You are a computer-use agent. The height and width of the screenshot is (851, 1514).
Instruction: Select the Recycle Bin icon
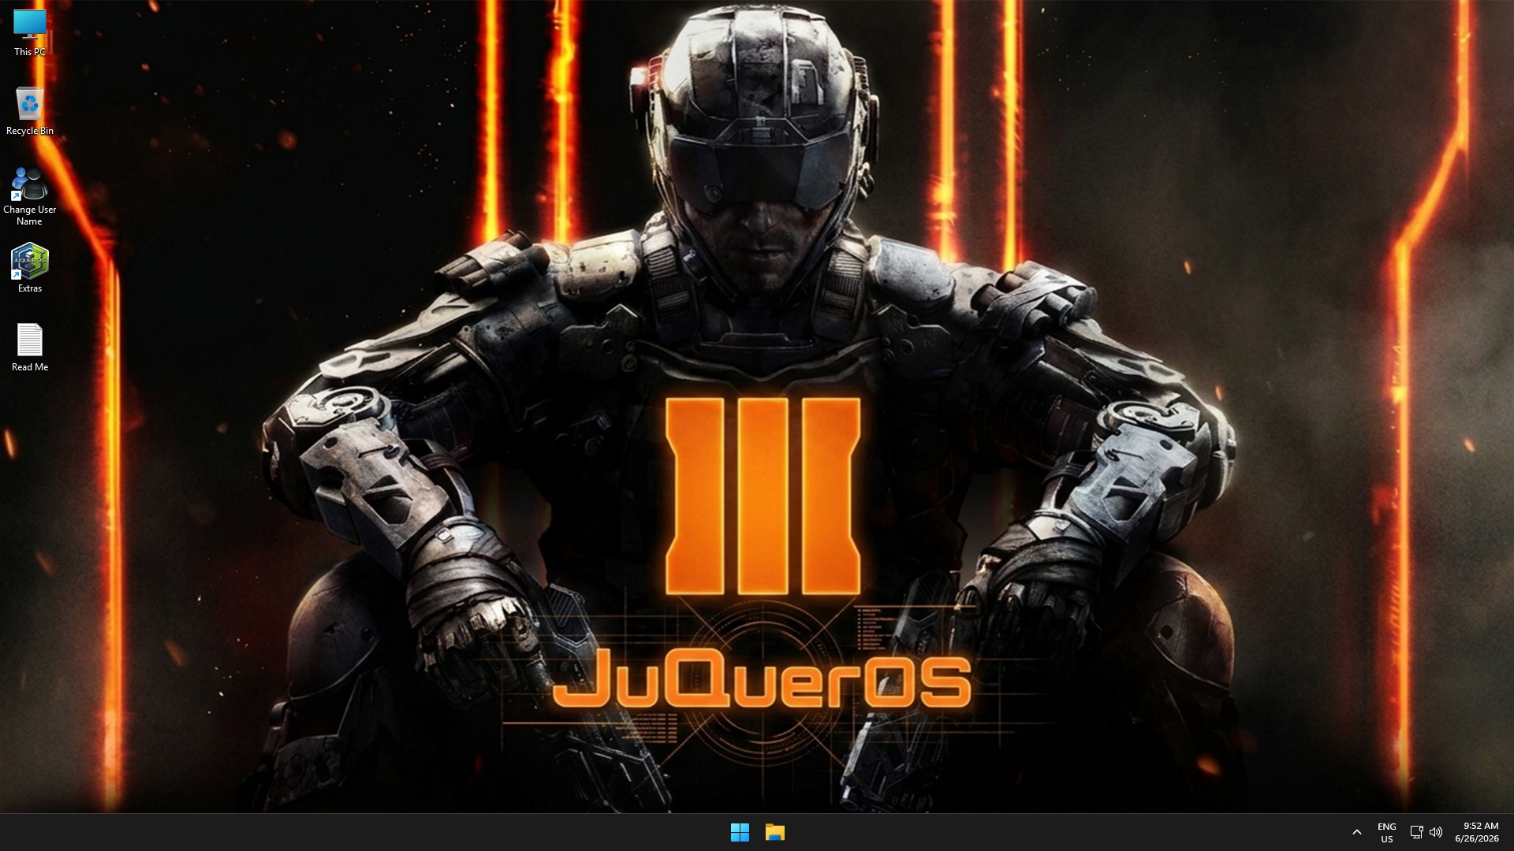(30, 111)
